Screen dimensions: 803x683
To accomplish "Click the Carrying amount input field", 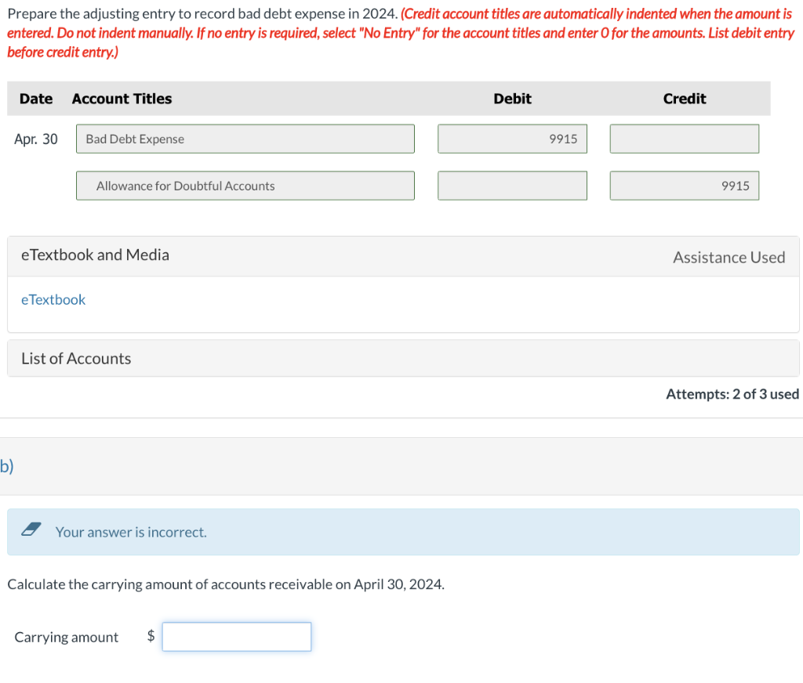I will click(237, 637).
